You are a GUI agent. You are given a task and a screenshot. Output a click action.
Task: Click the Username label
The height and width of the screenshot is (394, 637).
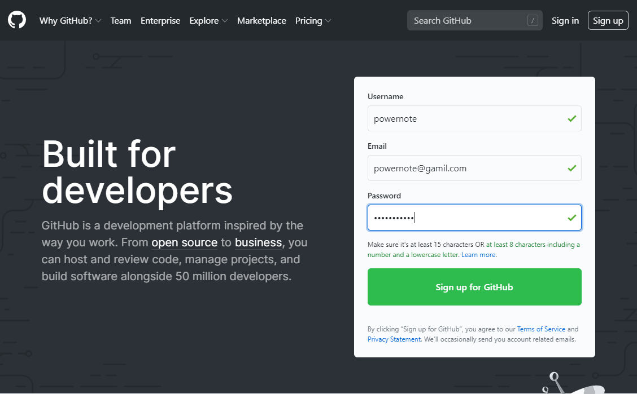point(385,96)
